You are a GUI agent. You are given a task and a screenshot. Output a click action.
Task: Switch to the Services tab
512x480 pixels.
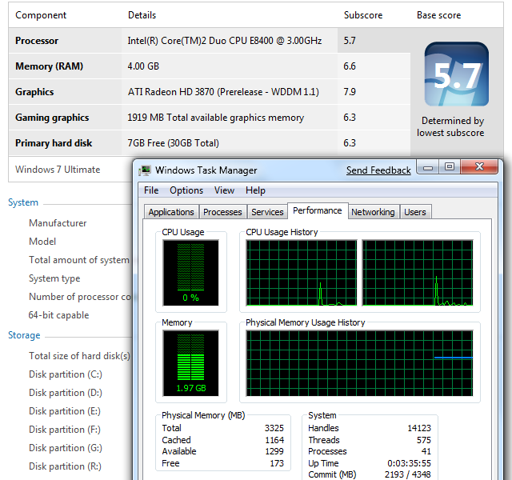tap(267, 212)
